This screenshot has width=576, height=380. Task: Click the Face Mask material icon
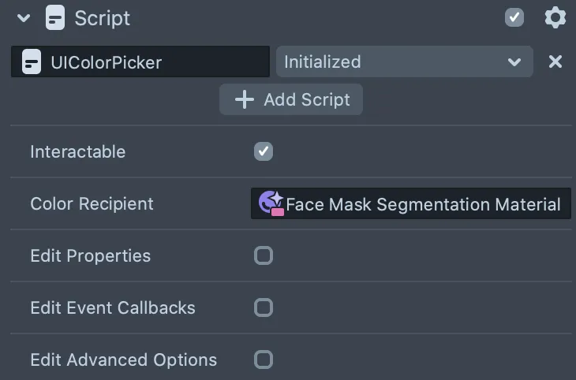[271, 203]
